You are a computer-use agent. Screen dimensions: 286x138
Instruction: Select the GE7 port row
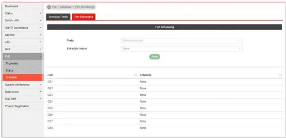pyautogui.click(x=165, y=121)
